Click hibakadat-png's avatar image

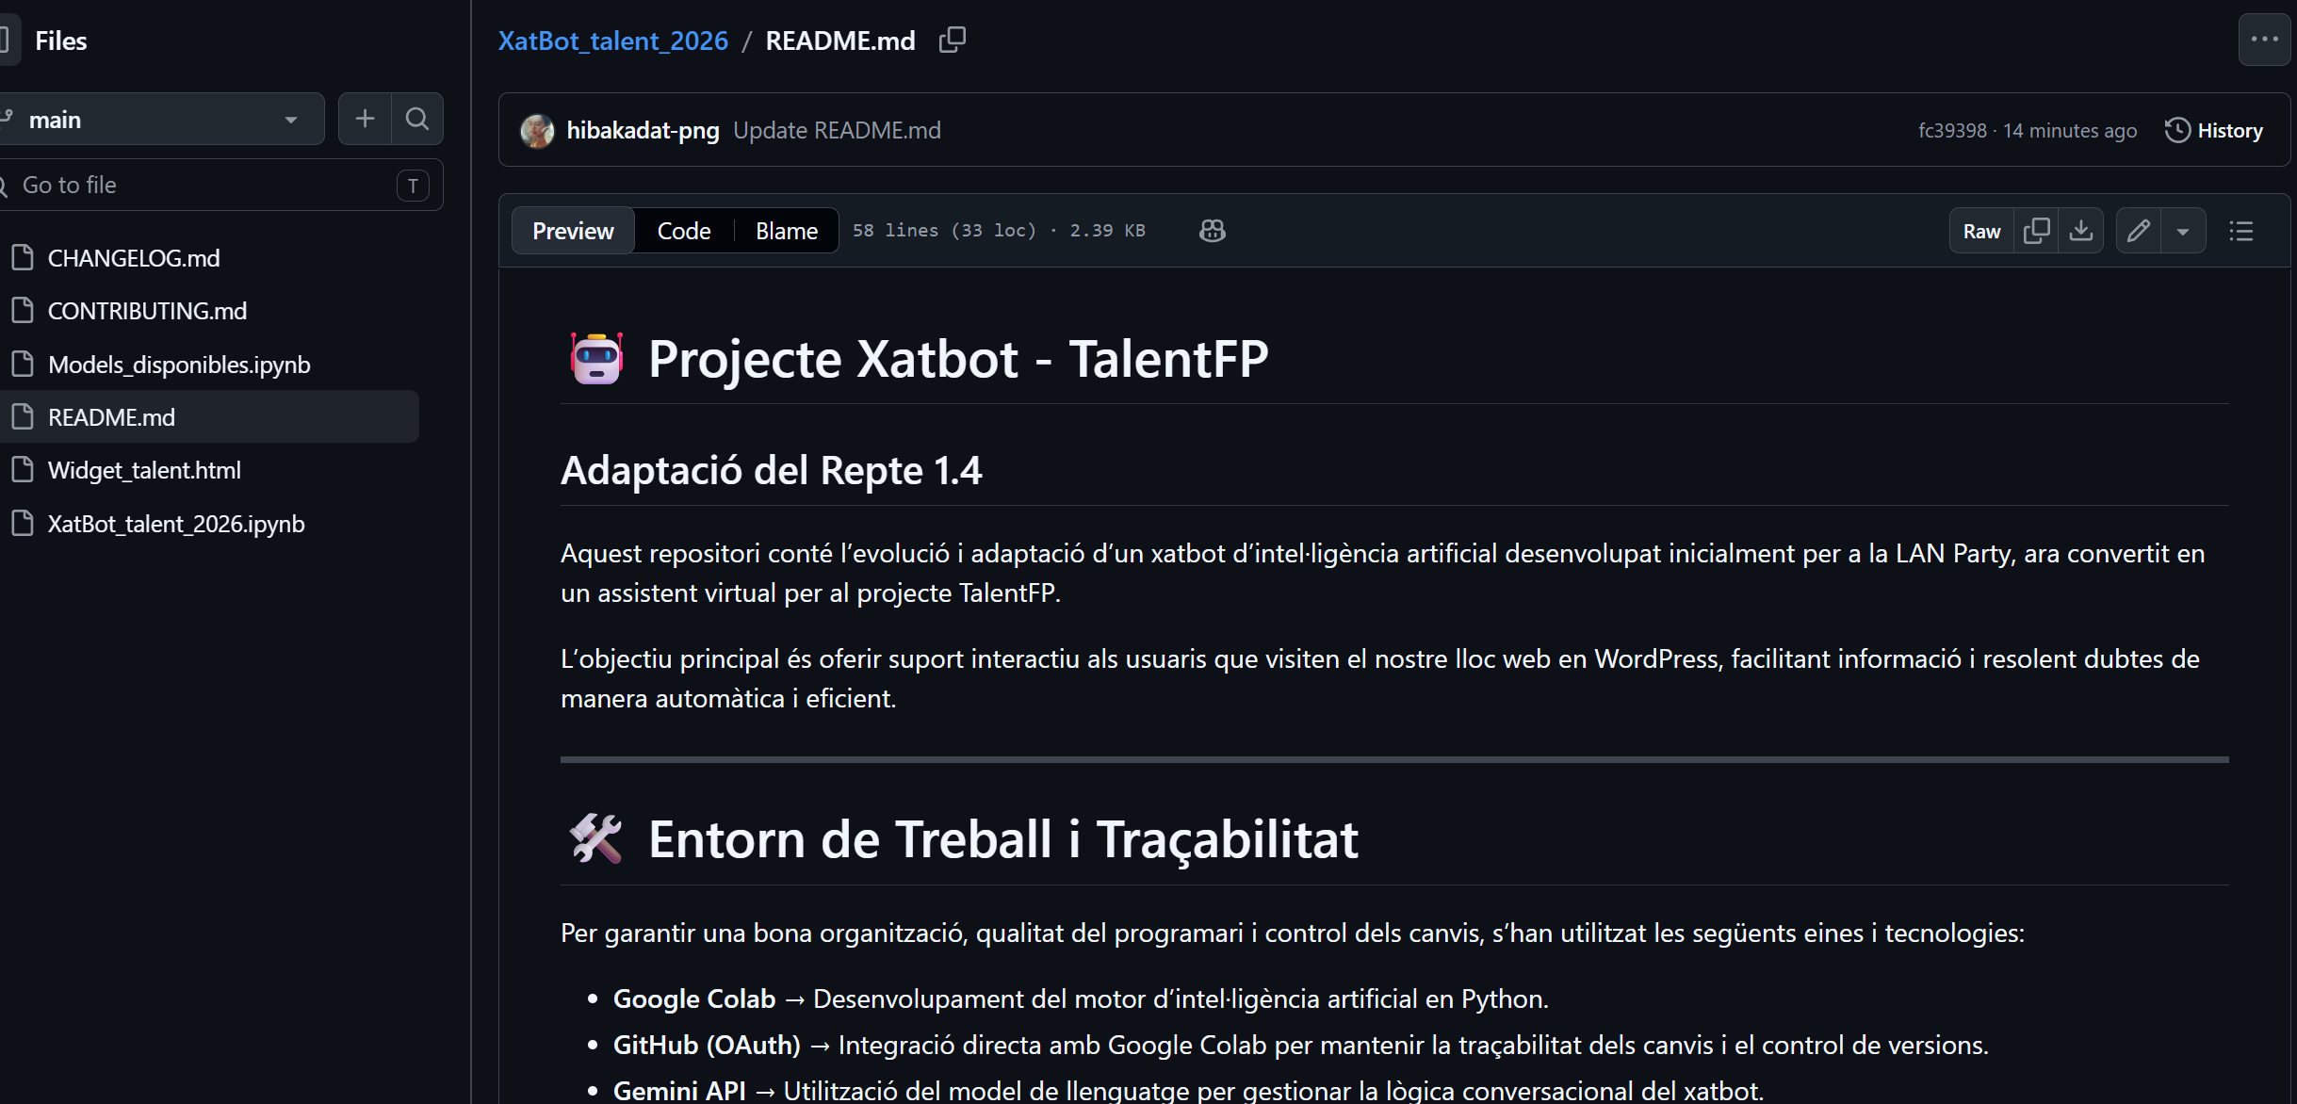tap(537, 131)
